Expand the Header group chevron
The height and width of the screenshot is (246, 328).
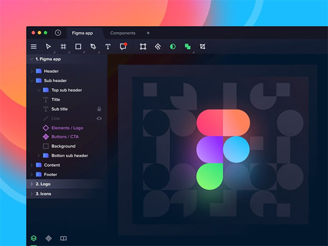coord(32,71)
